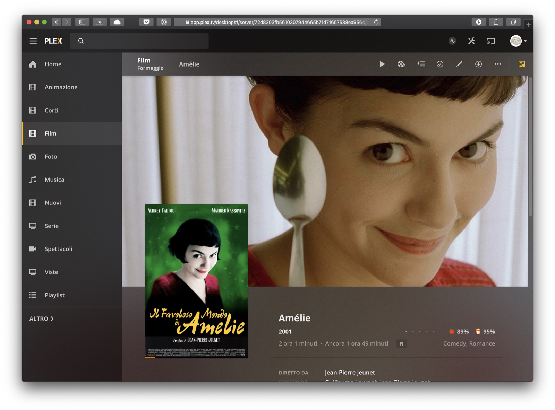
Task: Click the Safari Share button
Action: tap(496, 22)
